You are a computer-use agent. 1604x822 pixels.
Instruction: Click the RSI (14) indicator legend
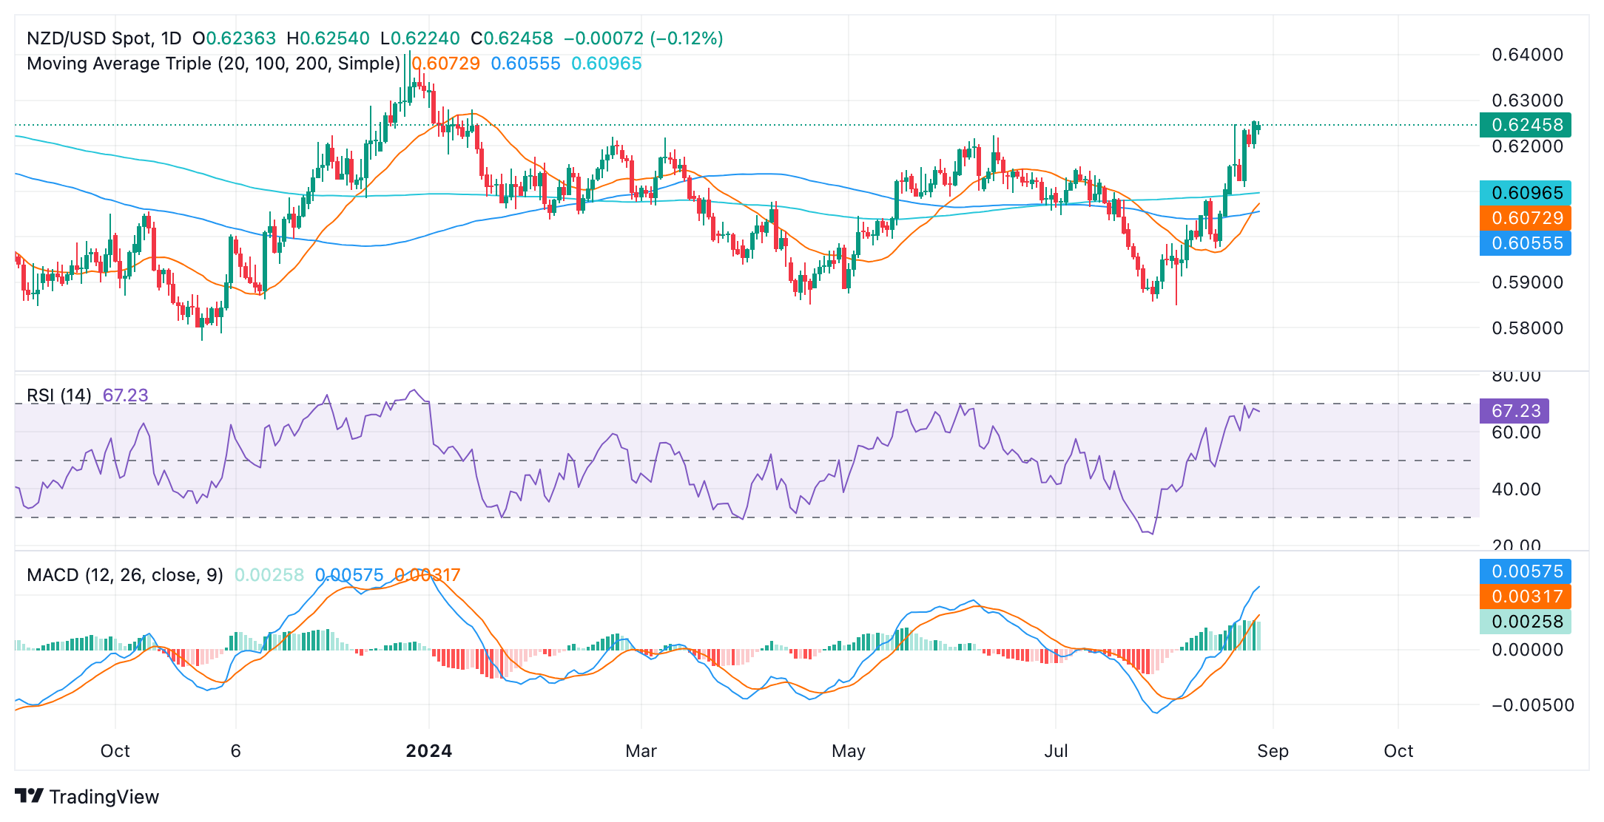pos(59,395)
